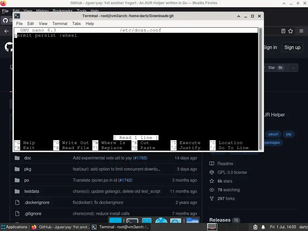The image size is (308, 231).
Task: View the 78 watching link
Action: (x=229, y=190)
